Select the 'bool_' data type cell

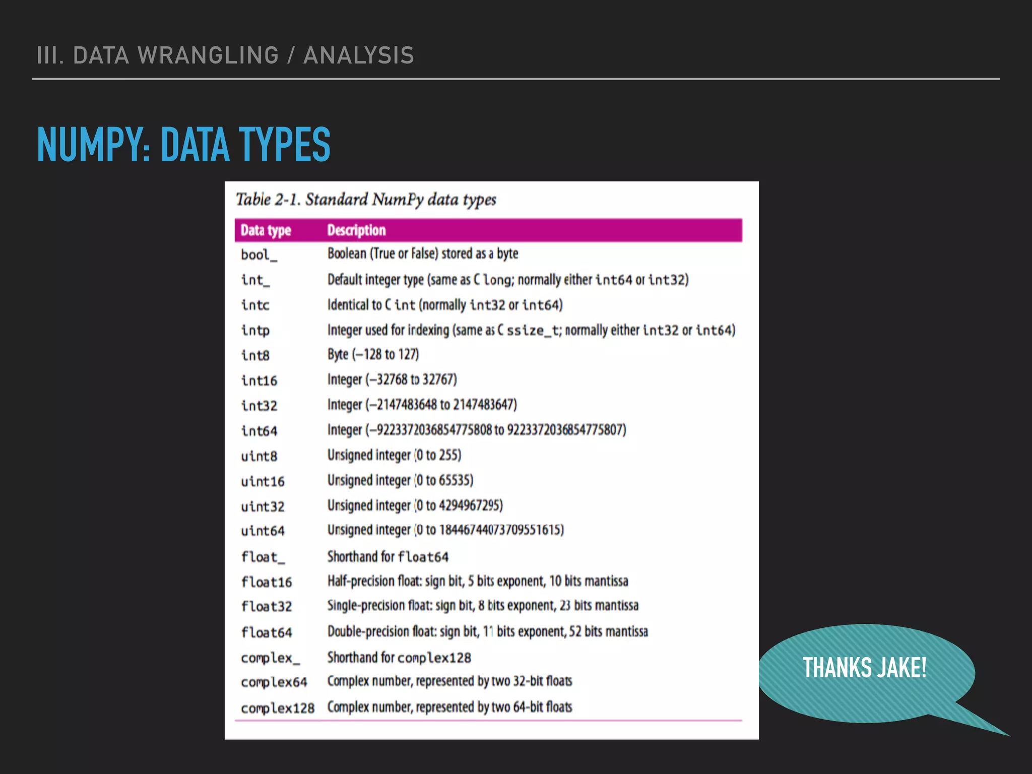(259, 254)
